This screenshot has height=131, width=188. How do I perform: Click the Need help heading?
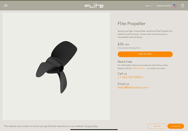(125, 62)
